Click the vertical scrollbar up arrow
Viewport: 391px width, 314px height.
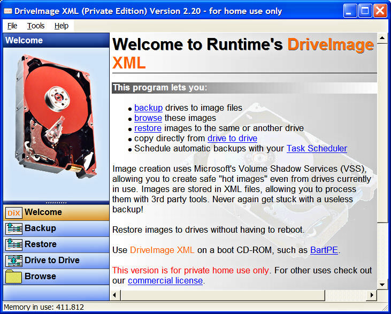[382, 38]
